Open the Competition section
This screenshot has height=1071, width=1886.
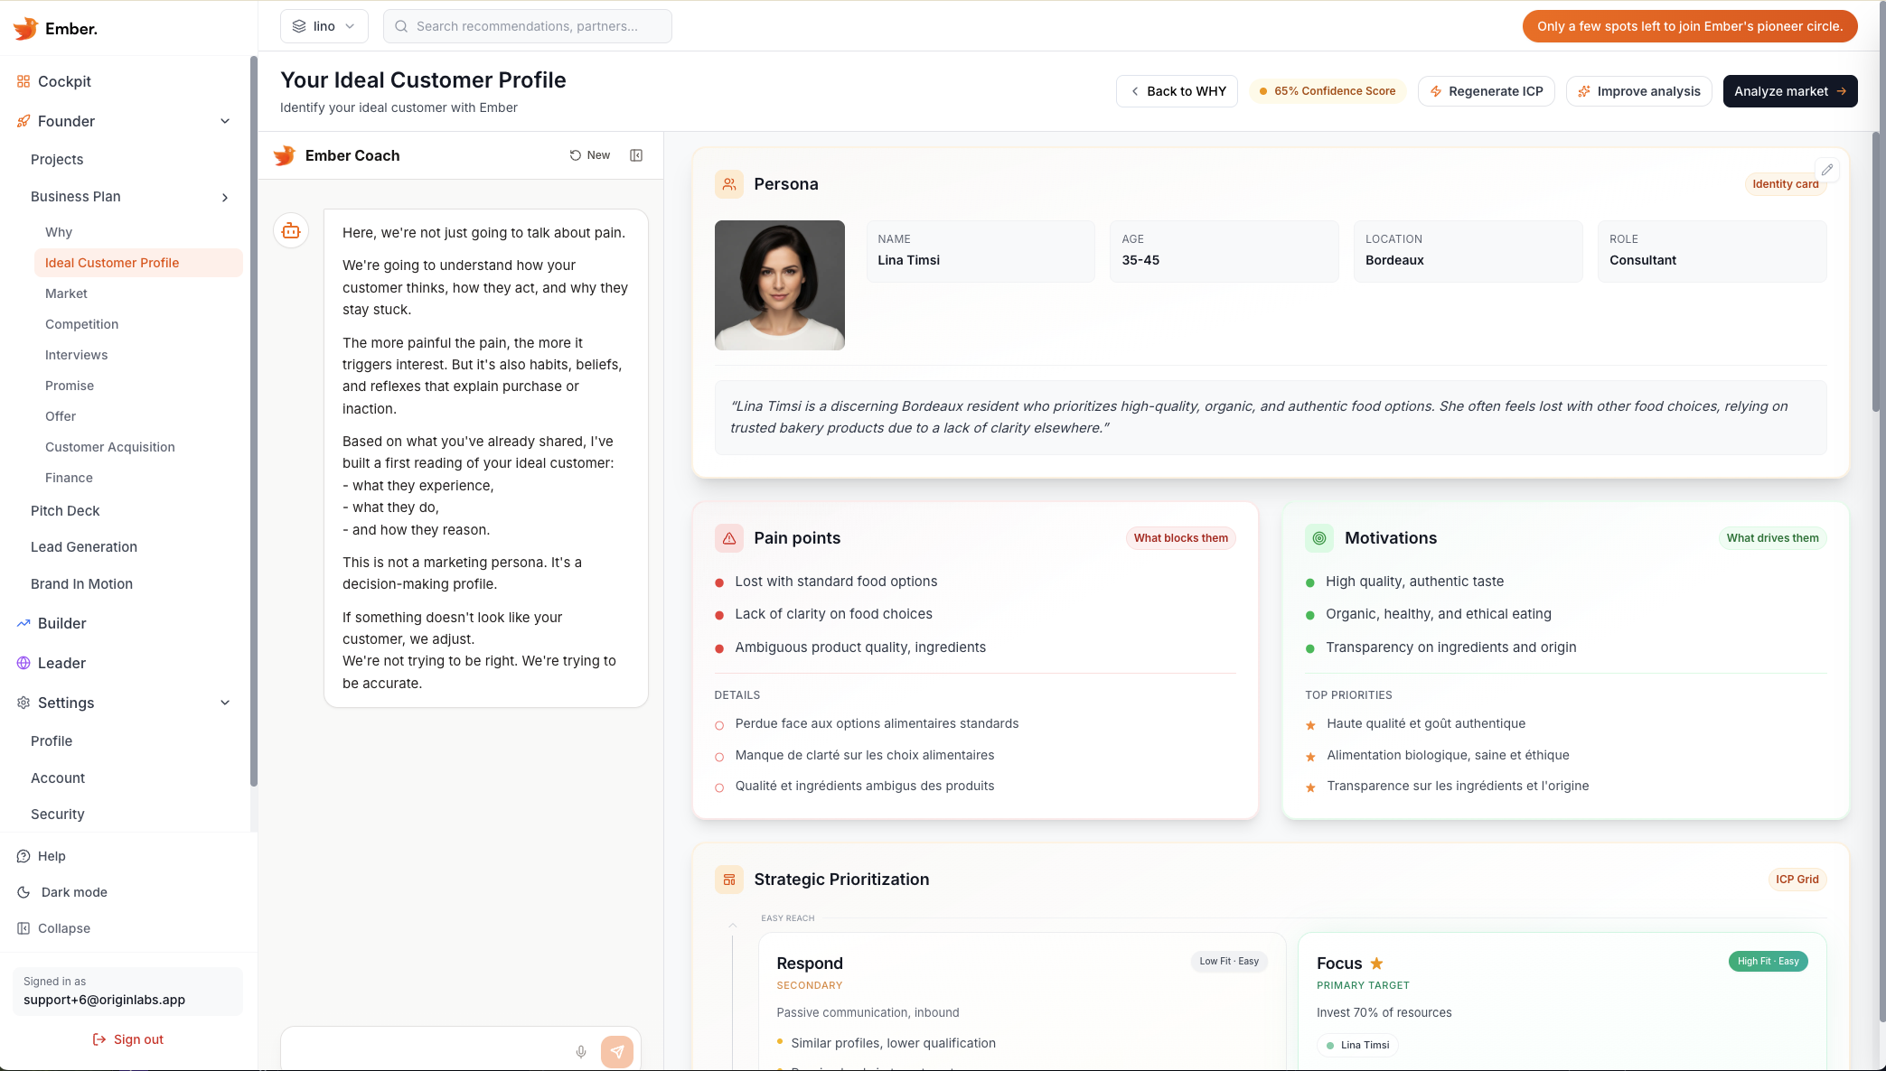pos(81,324)
